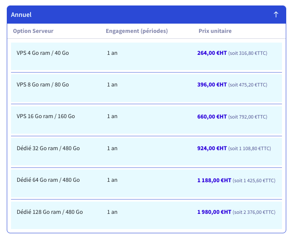
Task: Choose the VPS 16 Go ram / 160 Go row
Action: tap(146, 120)
